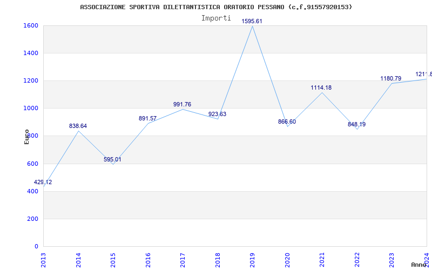The image size is (432, 270).
Task: Click the 1180.79 data label
Action: [x=390, y=78]
